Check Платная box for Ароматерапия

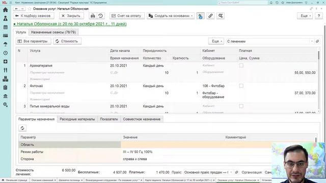[241, 66]
